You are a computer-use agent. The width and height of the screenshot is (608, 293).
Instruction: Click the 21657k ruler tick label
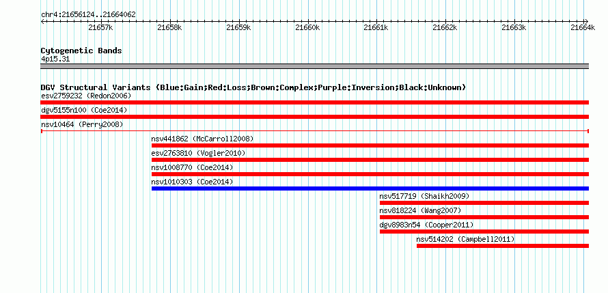(101, 27)
